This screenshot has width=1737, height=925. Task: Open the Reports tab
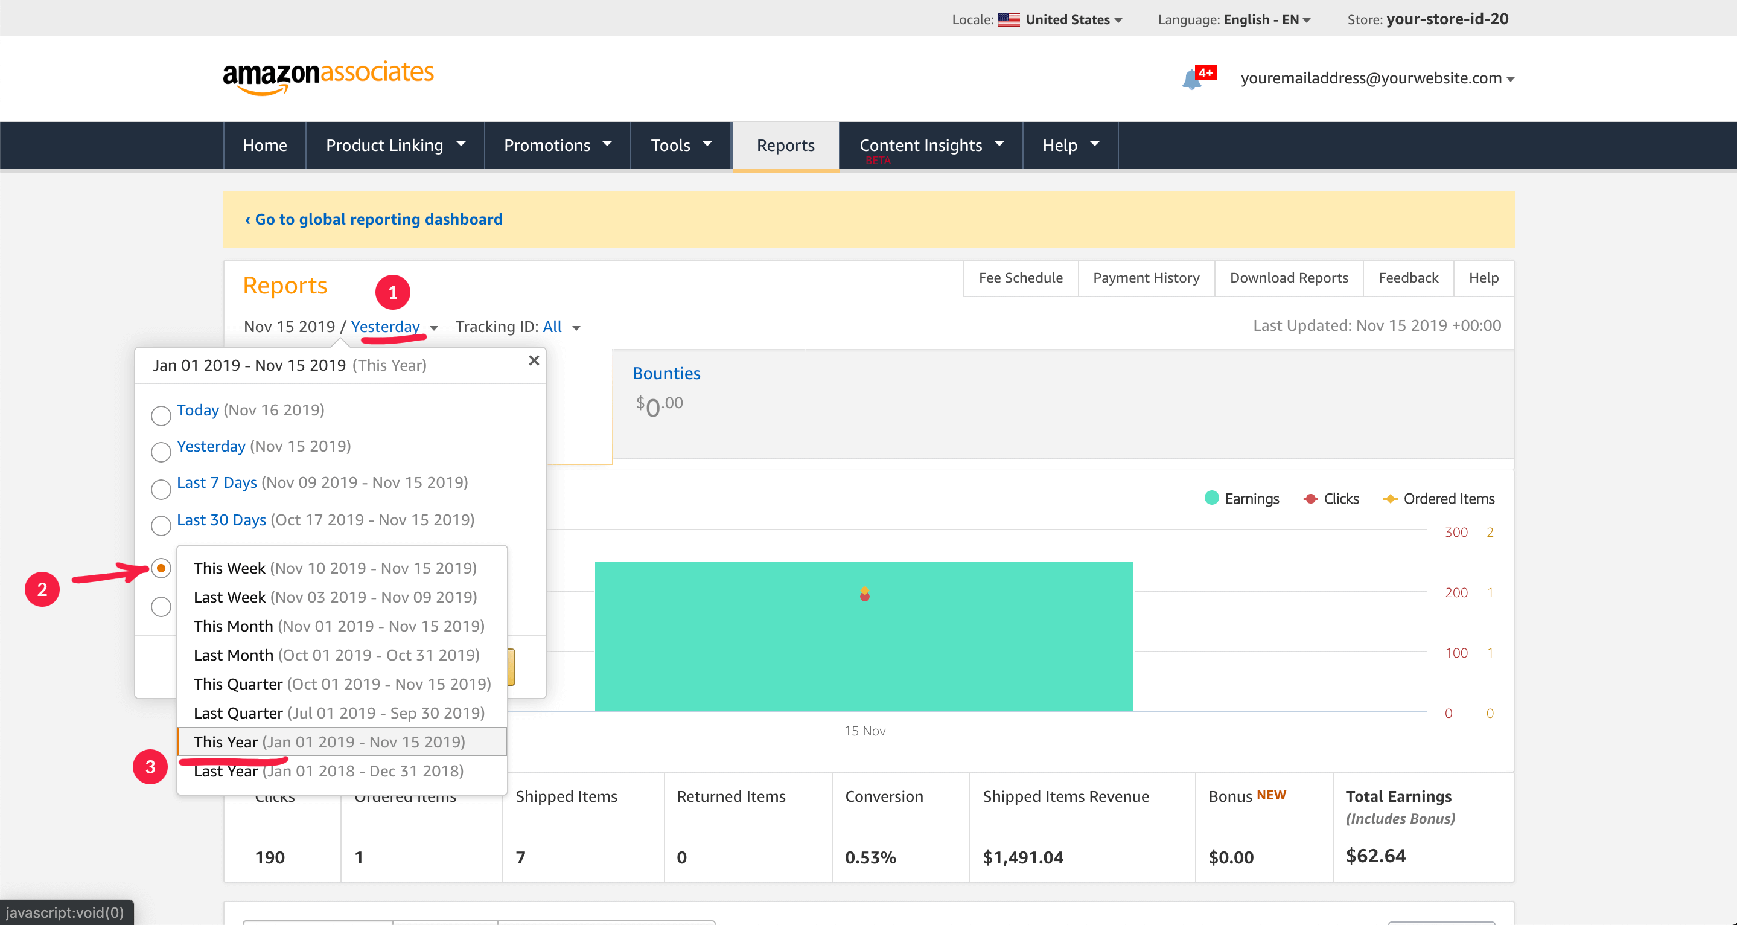coord(786,145)
